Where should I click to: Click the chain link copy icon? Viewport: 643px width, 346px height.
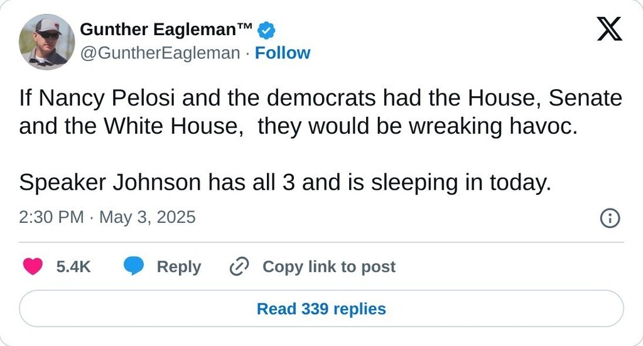(x=239, y=267)
